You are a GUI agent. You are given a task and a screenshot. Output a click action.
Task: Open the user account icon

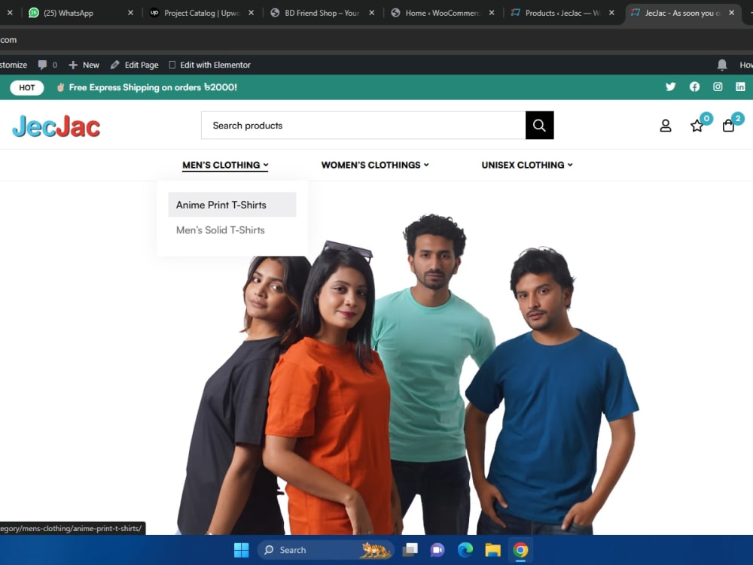665,126
